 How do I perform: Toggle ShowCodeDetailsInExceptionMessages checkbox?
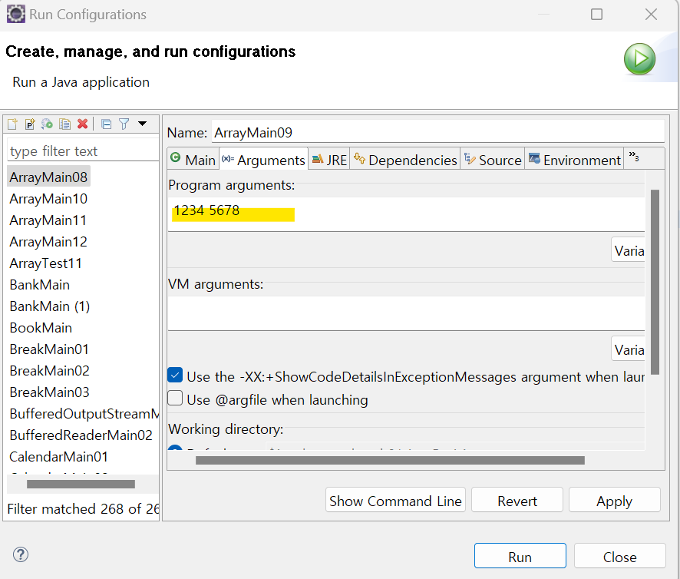[x=175, y=375]
